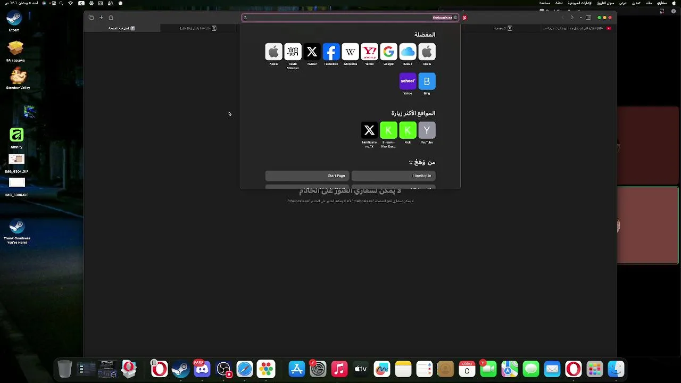Go forward with the Safari navigation arrow

pos(572,18)
